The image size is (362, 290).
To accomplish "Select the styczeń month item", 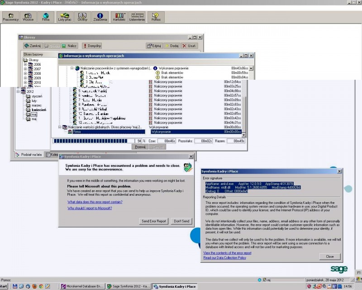I will point(37,96).
